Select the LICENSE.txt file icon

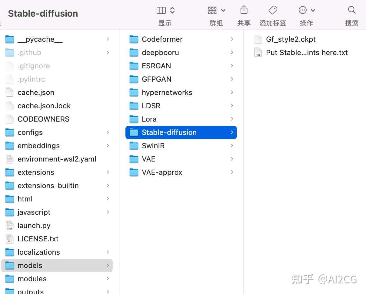coord(10,239)
